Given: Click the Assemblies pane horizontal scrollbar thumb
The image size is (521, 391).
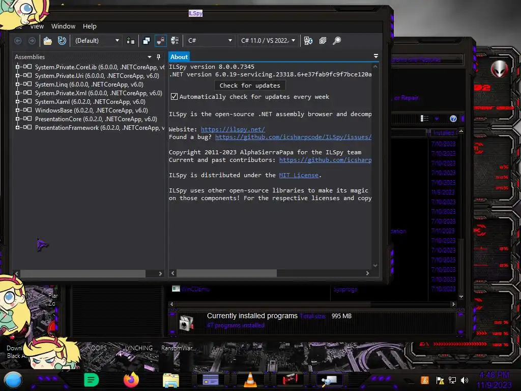Looking at the screenshot, I should (x=83, y=273).
